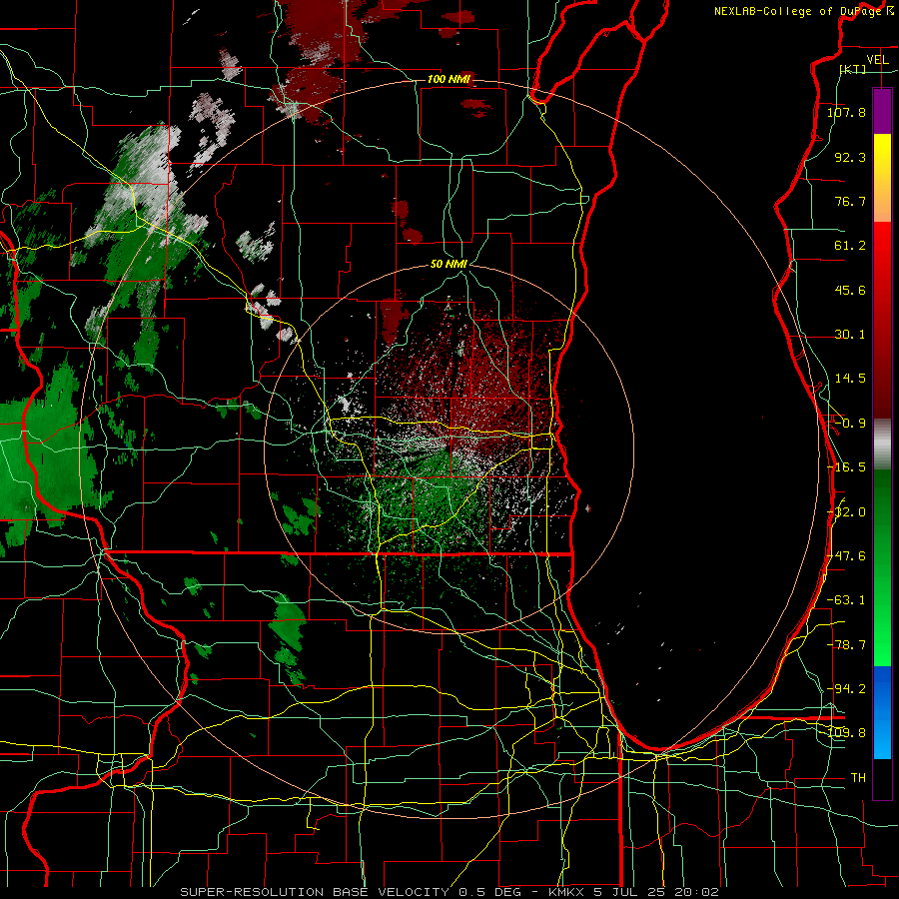This screenshot has height=899, width=899.
Task: Click the VEL legend title
Action: click(x=877, y=60)
